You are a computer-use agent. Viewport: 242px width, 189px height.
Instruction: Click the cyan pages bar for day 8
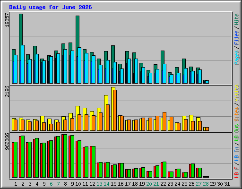[65, 66]
